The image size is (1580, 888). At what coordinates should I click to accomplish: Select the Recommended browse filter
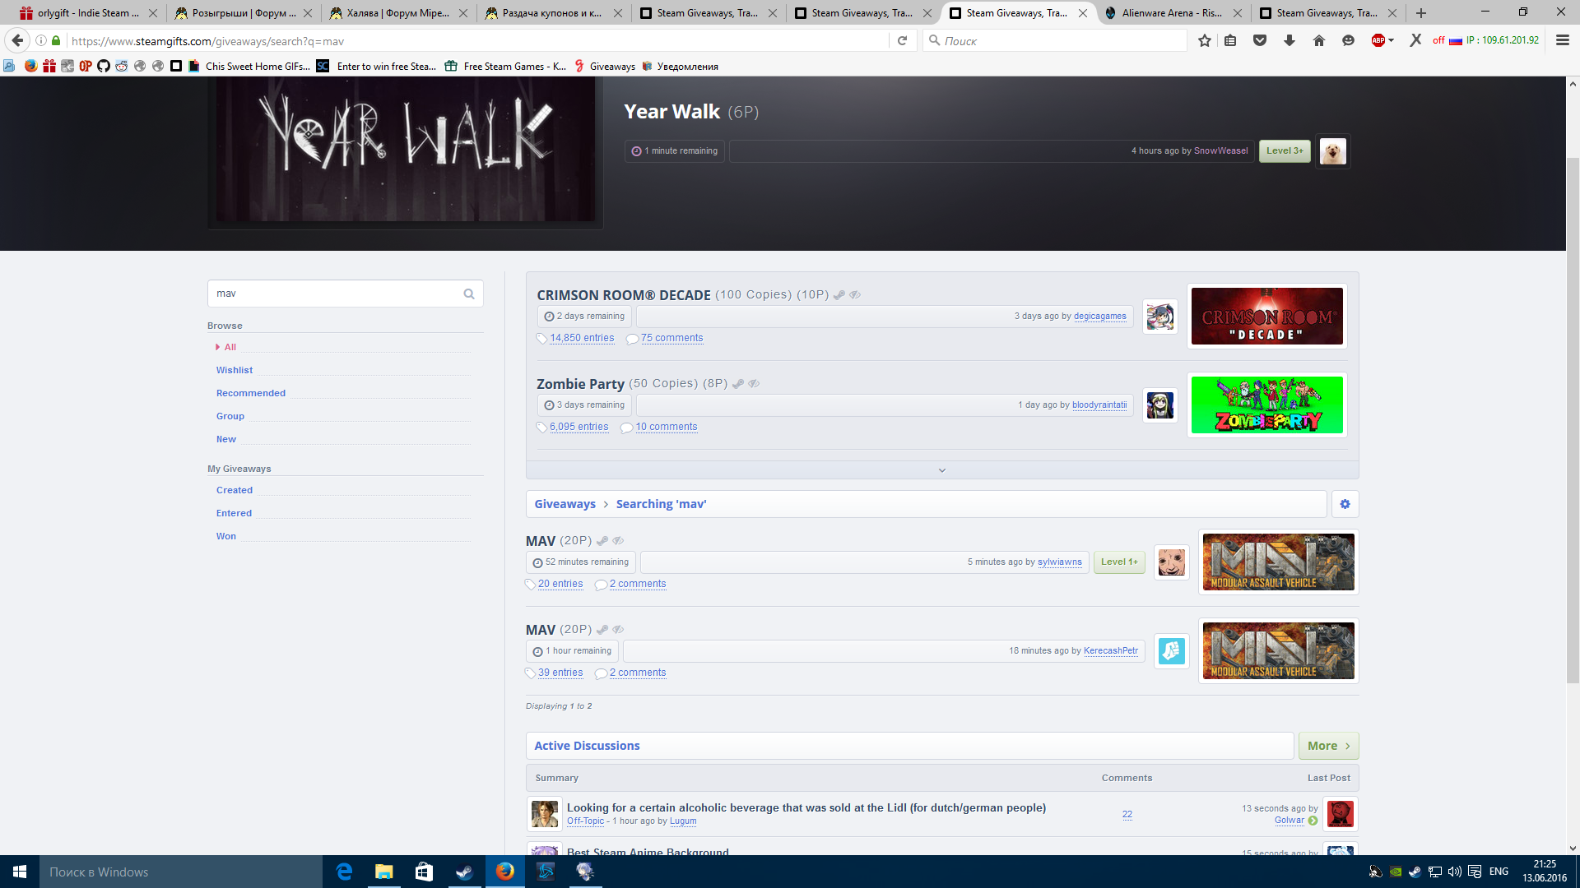251,393
